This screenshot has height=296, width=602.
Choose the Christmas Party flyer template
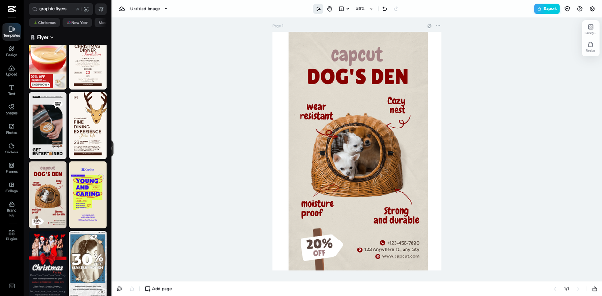click(x=48, y=264)
